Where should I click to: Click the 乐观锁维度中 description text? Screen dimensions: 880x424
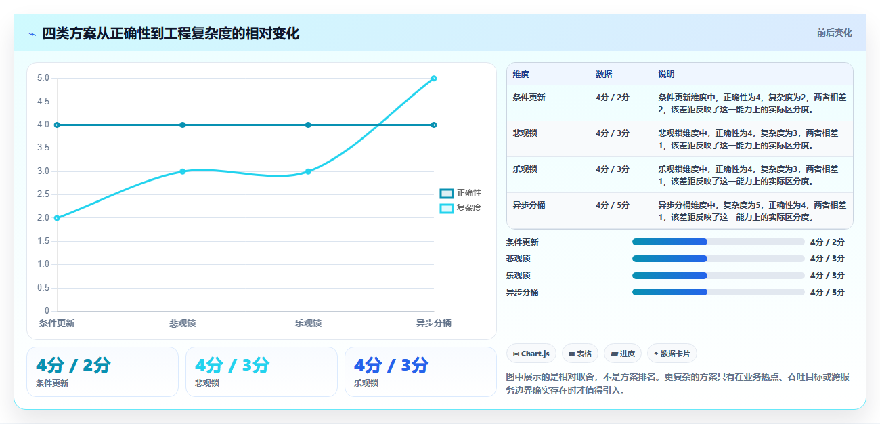(748, 175)
